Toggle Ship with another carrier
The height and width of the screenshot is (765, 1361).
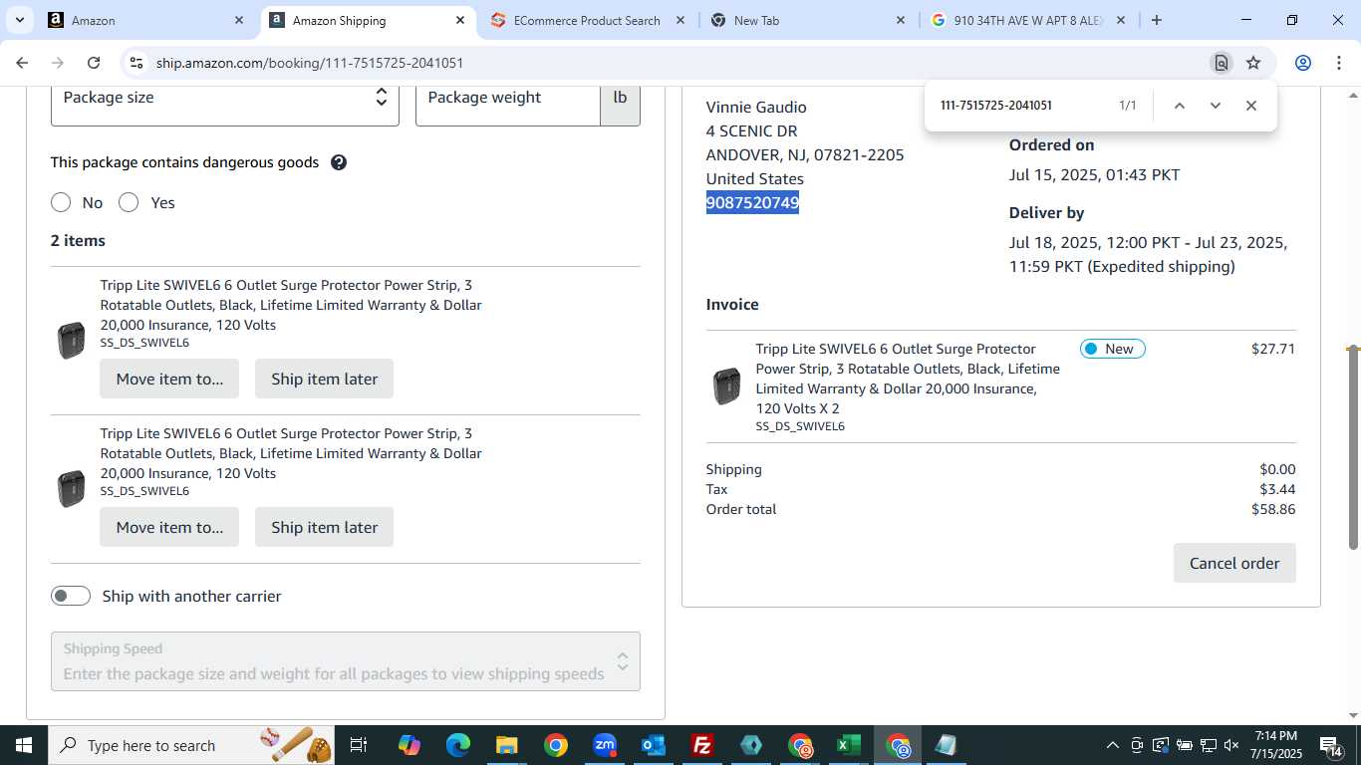pos(71,596)
